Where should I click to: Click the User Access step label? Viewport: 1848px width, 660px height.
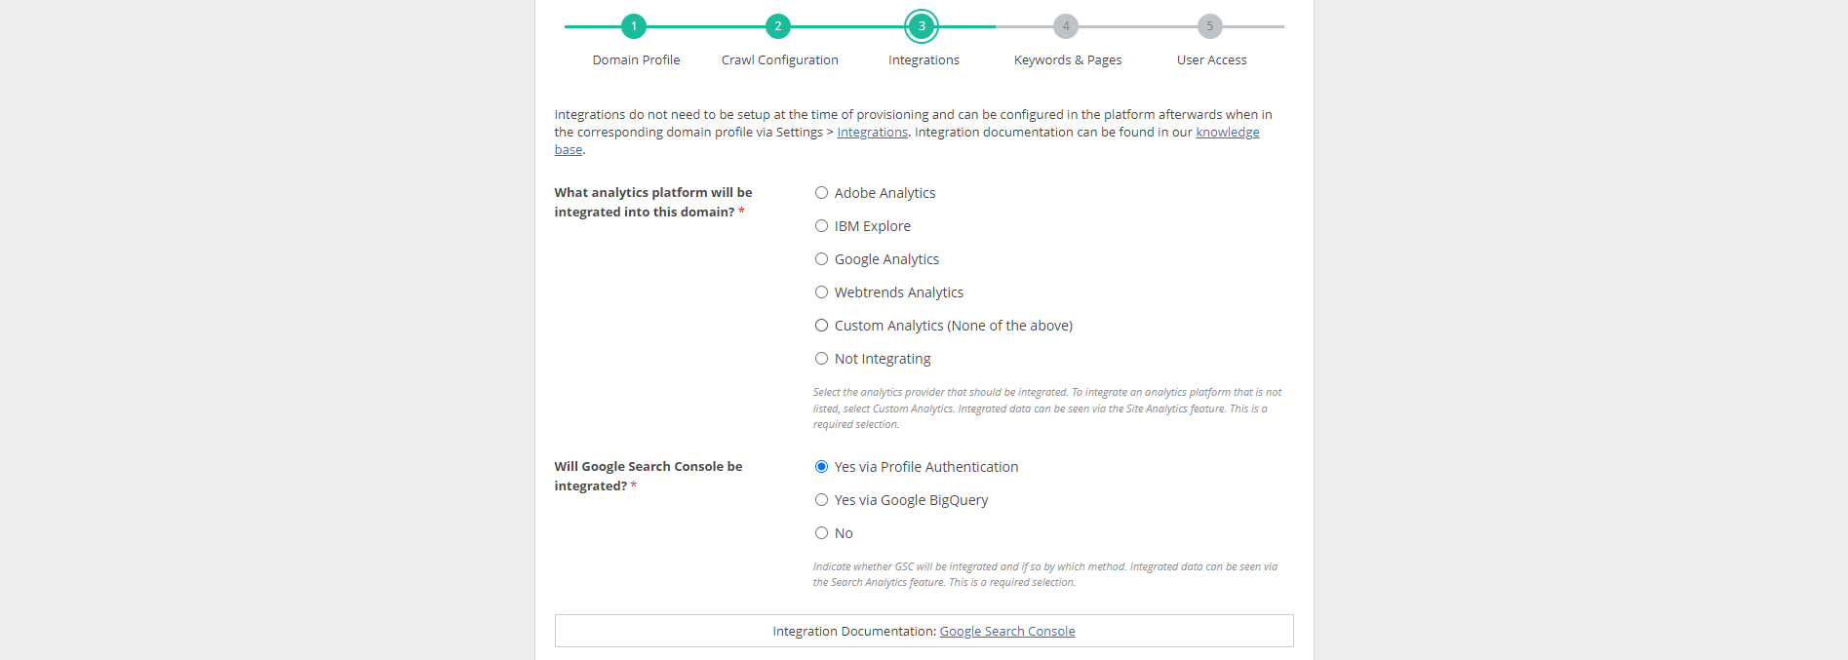pyautogui.click(x=1211, y=60)
